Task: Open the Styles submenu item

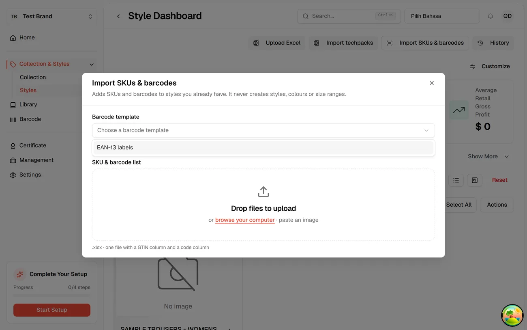Action: tap(28, 91)
